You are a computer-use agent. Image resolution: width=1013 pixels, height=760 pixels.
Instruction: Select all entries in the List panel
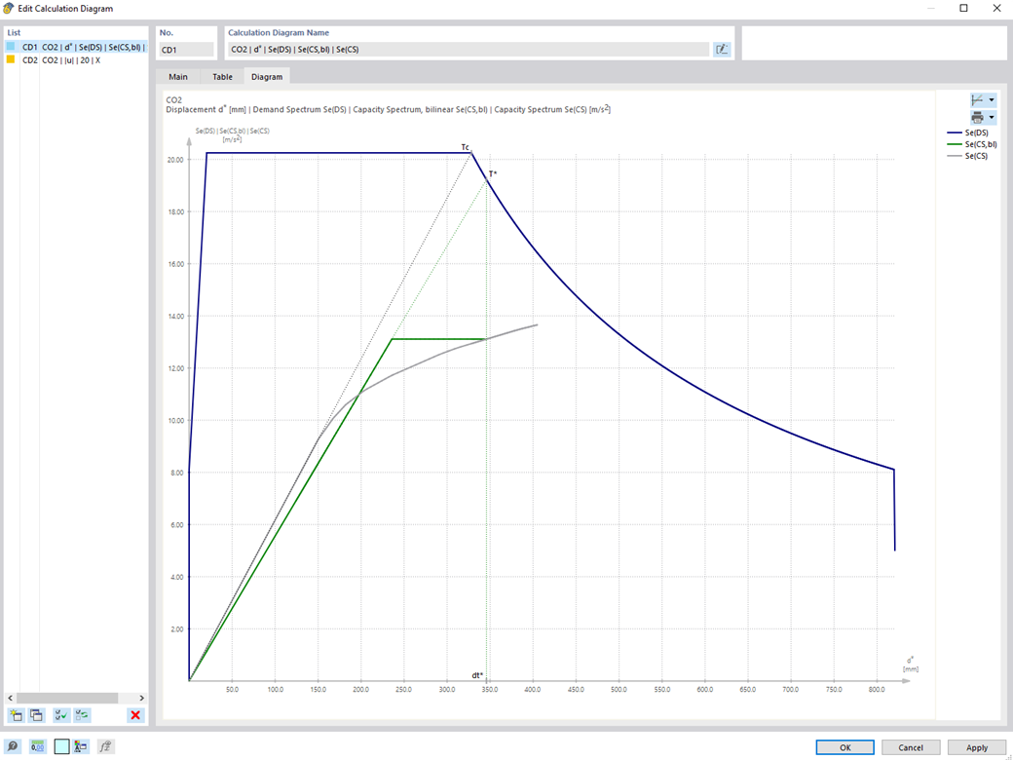tap(60, 715)
